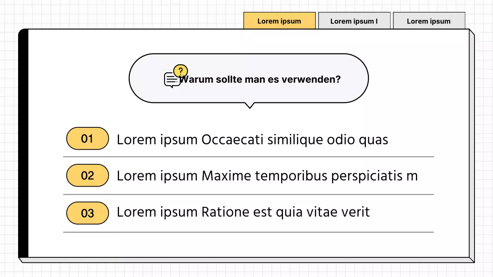The image size is (493, 277).
Task: Click the gray 3D edge beneath the card
Action: 246,260
